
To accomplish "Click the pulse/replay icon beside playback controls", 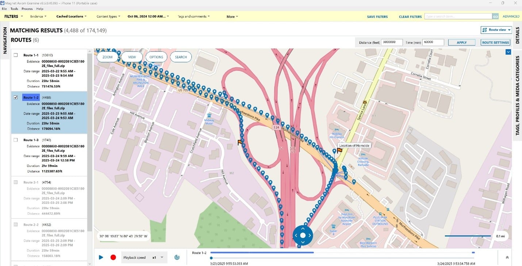I will (177, 257).
